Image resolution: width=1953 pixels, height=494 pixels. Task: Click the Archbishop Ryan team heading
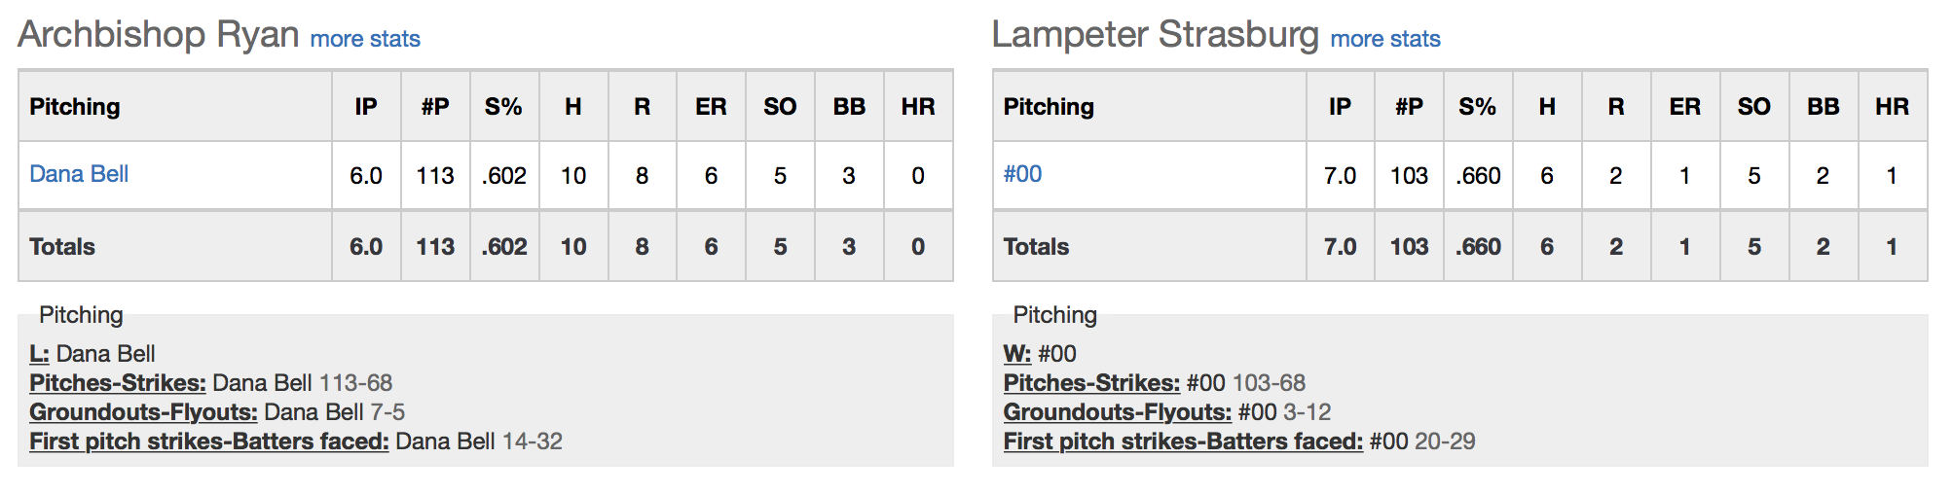[159, 34]
